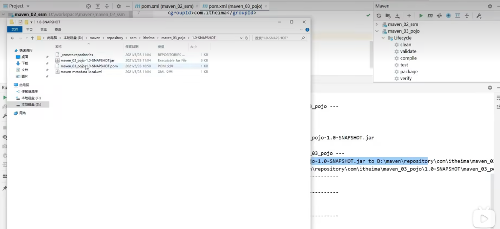
Task: Open the 查看 ribbon tab in Explorer
Action: tap(58, 29)
